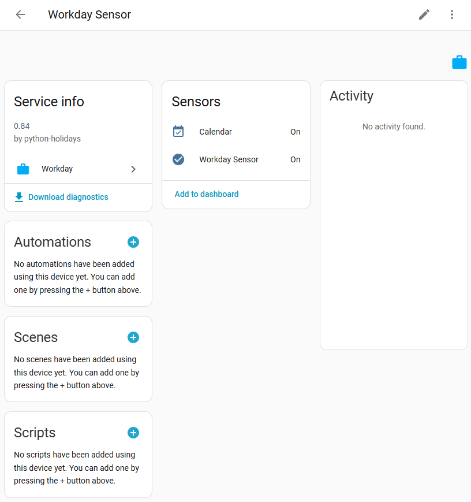Click the On status of Calendar sensor
This screenshot has height=502, width=471.
point(295,131)
